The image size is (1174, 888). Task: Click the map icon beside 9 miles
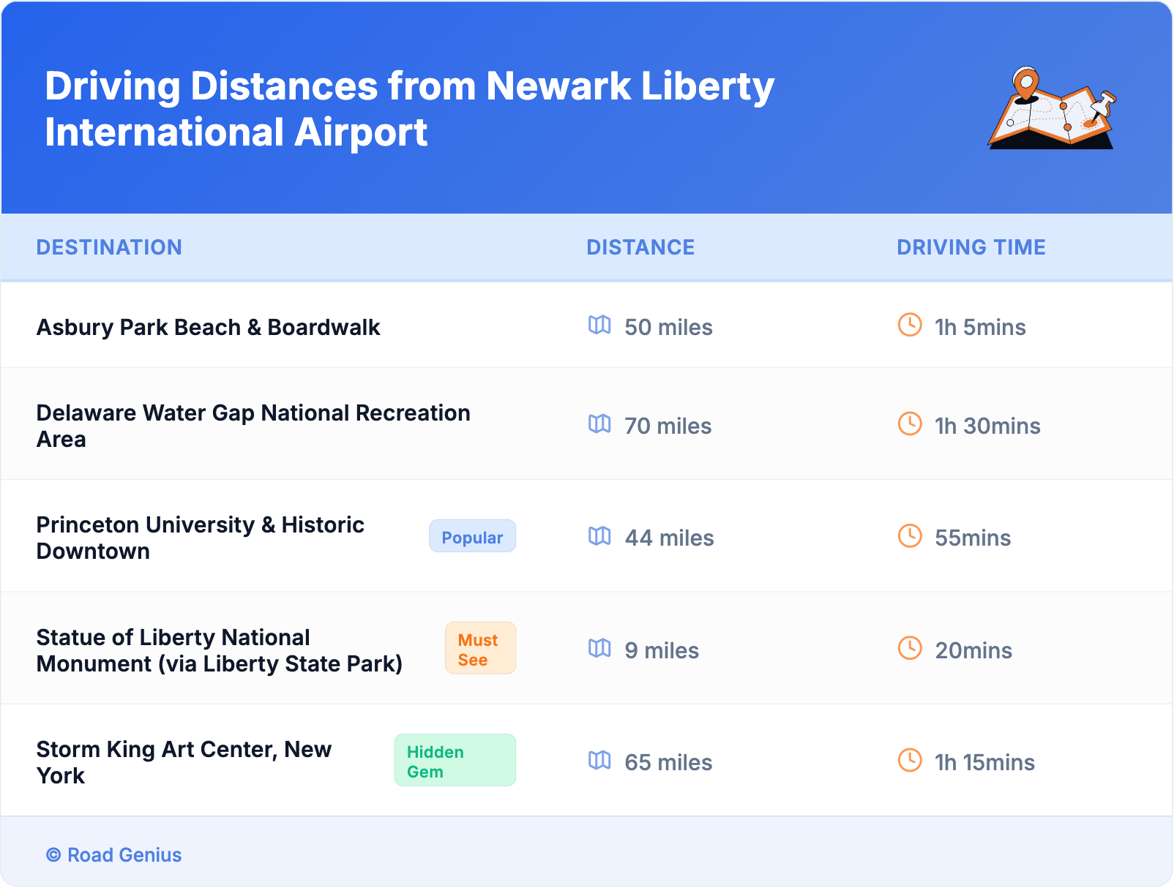click(599, 648)
